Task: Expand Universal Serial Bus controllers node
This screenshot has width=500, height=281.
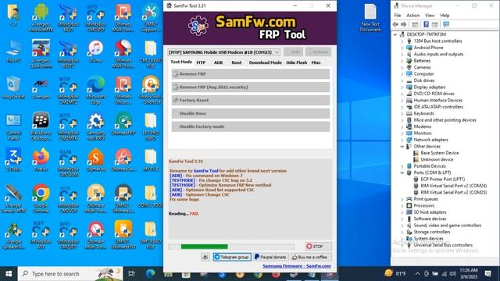Action: pyautogui.click(x=402, y=245)
